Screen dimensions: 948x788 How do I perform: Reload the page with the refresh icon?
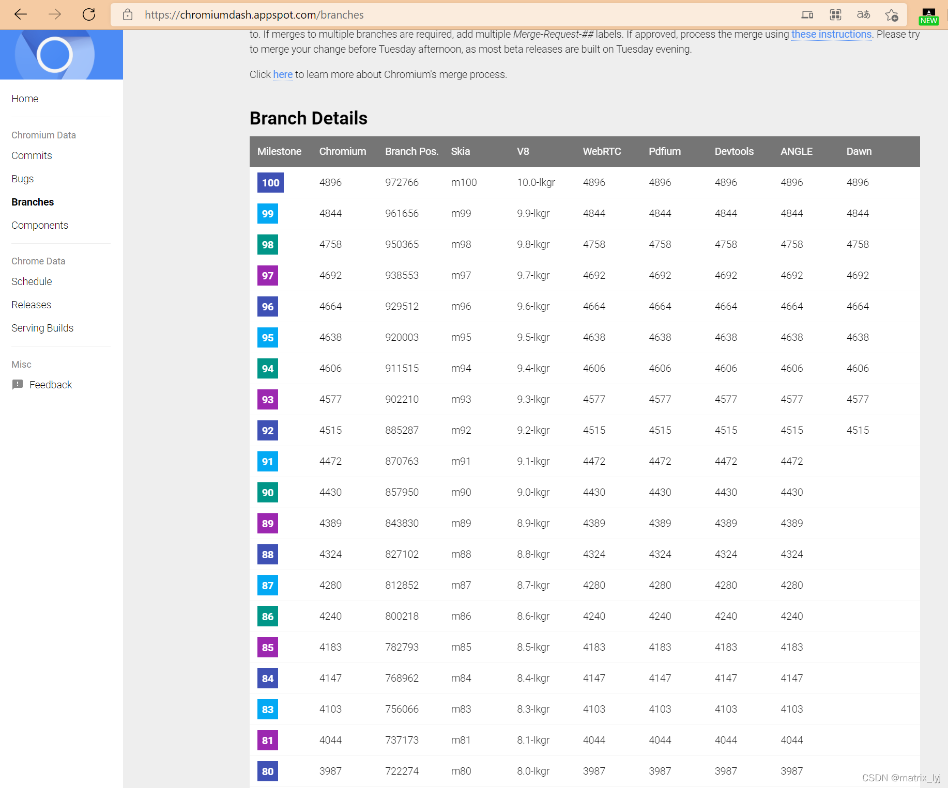click(x=89, y=14)
